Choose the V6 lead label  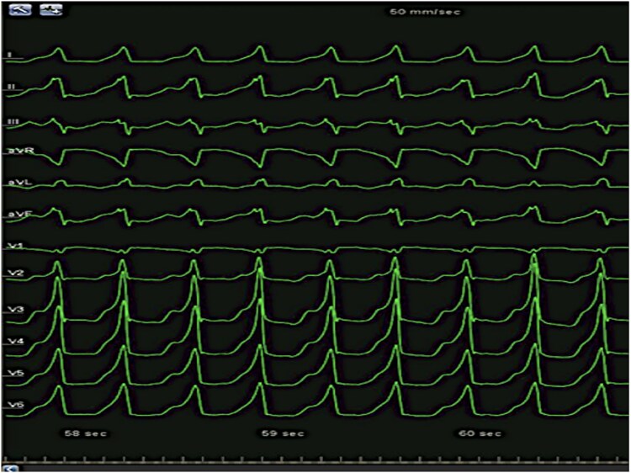[x=13, y=405]
